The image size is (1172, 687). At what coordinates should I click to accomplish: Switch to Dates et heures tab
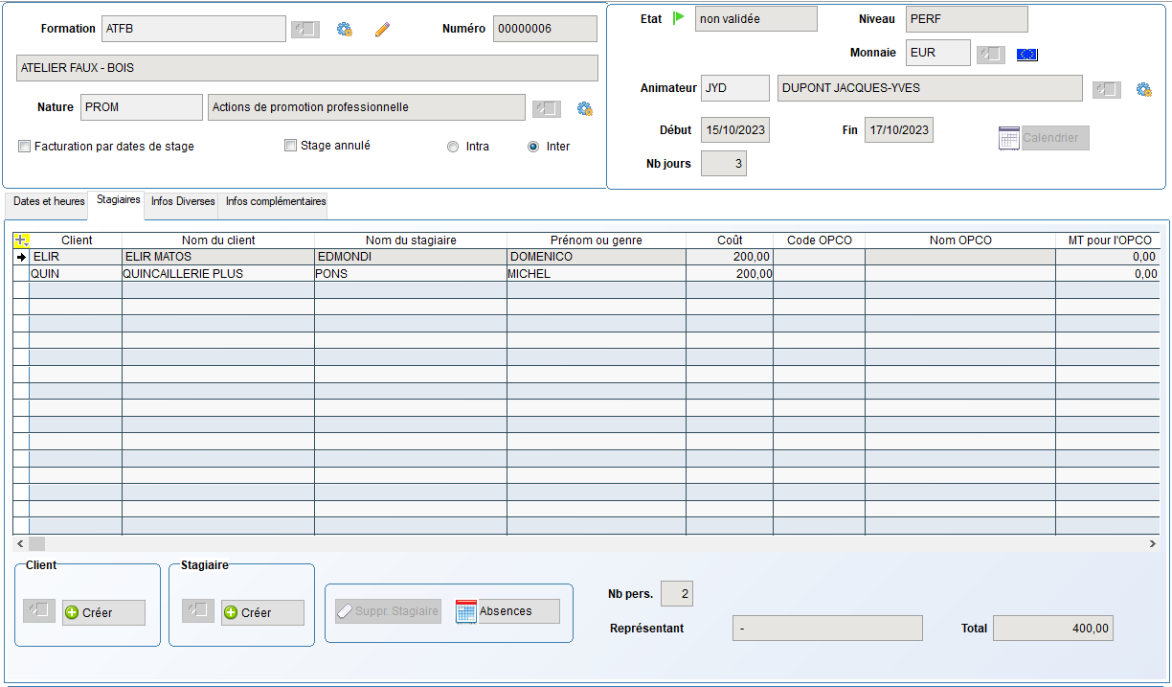(x=49, y=201)
